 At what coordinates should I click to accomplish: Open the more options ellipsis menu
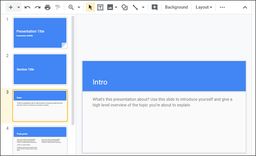point(222,7)
